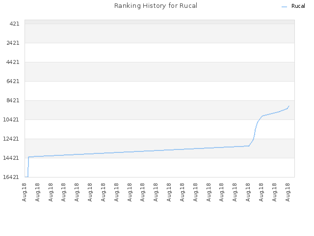Click the 12421 y-axis label

point(11,139)
